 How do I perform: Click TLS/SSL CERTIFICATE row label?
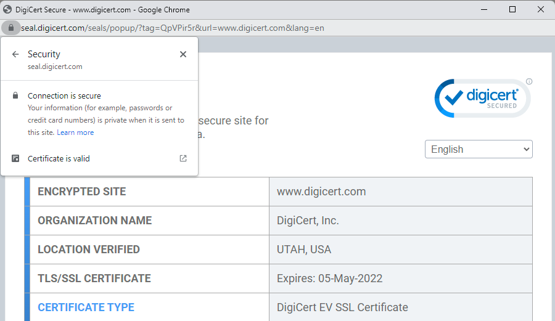click(x=94, y=278)
